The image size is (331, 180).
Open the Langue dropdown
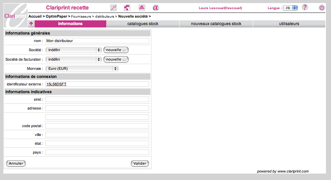[x=290, y=8]
